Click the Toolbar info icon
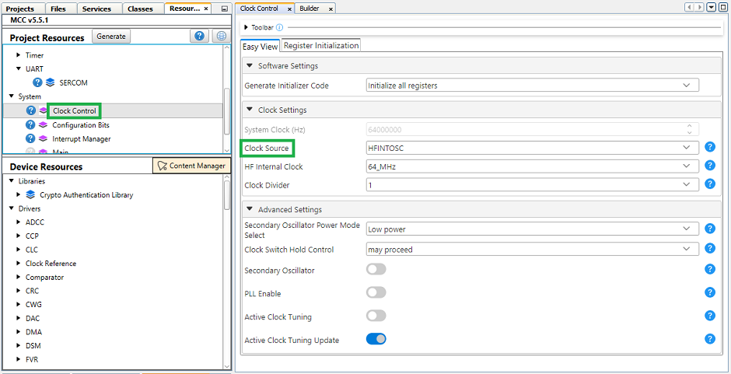The height and width of the screenshot is (374, 731). click(x=279, y=27)
